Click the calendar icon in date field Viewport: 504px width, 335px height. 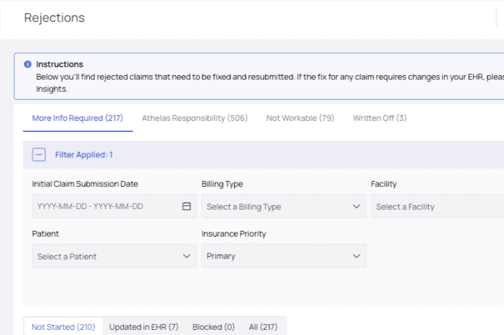(x=187, y=206)
